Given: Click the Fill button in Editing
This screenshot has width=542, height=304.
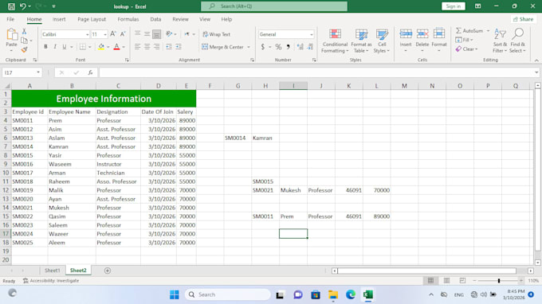Looking at the screenshot, I should click(464, 40).
